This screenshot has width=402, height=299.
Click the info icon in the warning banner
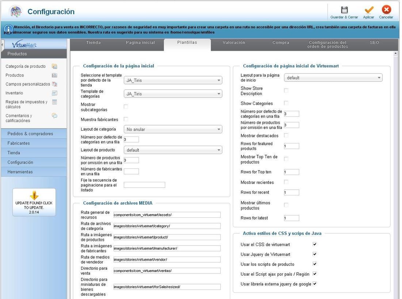click(8, 29)
